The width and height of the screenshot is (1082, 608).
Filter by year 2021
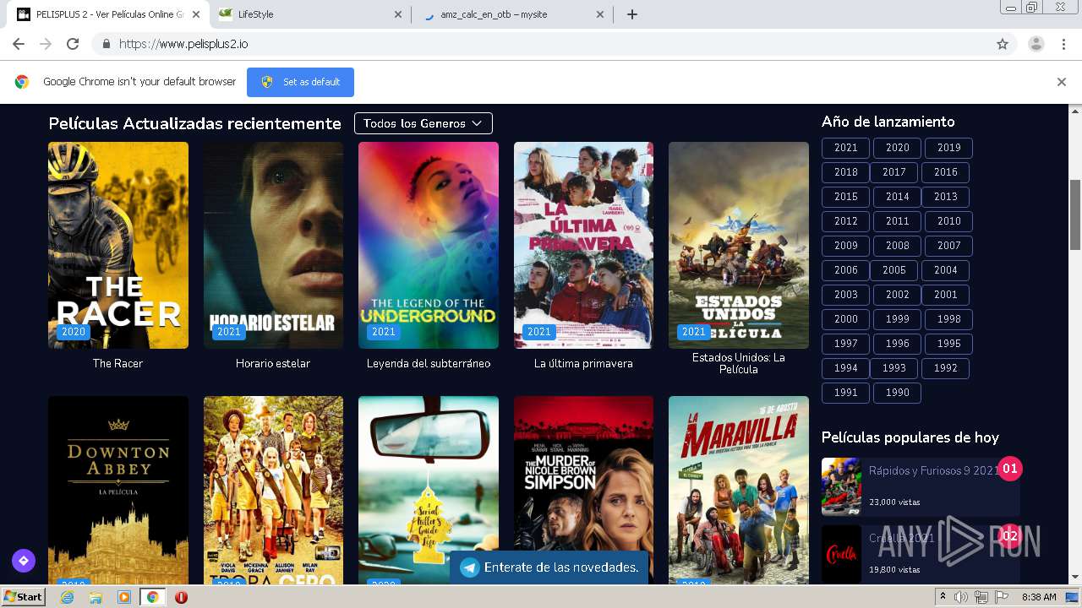[846, 148]
